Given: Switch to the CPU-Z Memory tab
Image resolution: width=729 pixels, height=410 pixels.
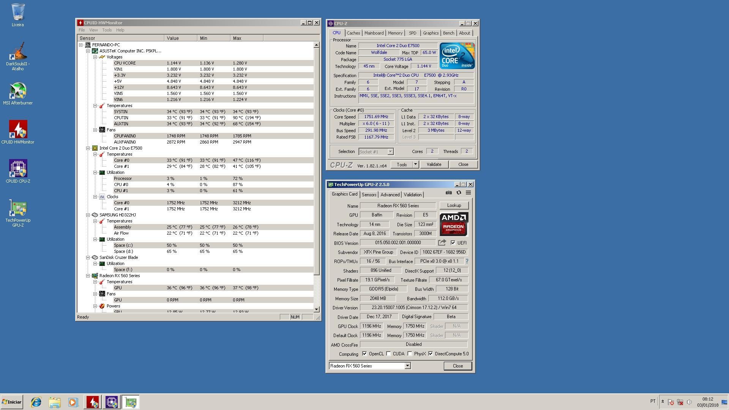Looking at the screenshot, I should pyautogui.click(x=395, y=33).
